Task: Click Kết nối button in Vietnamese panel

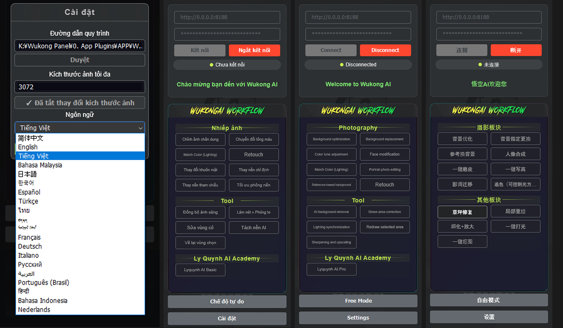Action: tap(200, 50)
